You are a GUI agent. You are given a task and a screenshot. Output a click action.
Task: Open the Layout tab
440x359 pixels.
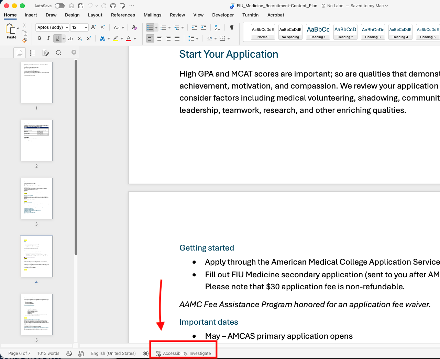[95, 15]
